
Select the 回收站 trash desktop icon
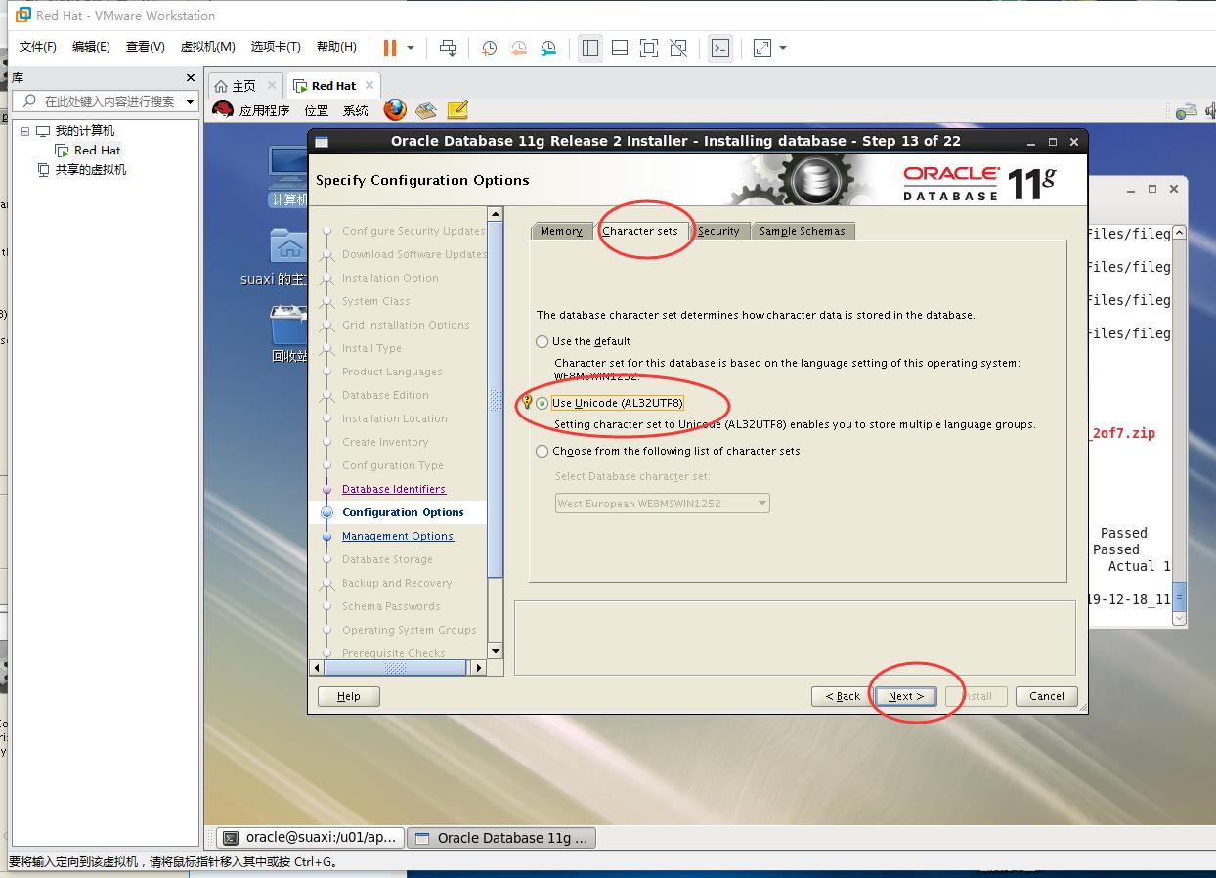[289, 333]
